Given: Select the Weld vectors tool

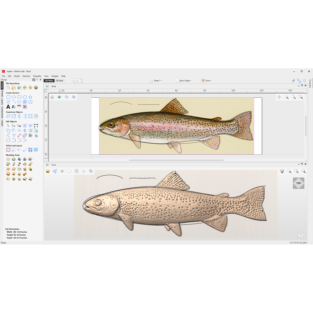Looking at the screenshot, I should 8,131.
